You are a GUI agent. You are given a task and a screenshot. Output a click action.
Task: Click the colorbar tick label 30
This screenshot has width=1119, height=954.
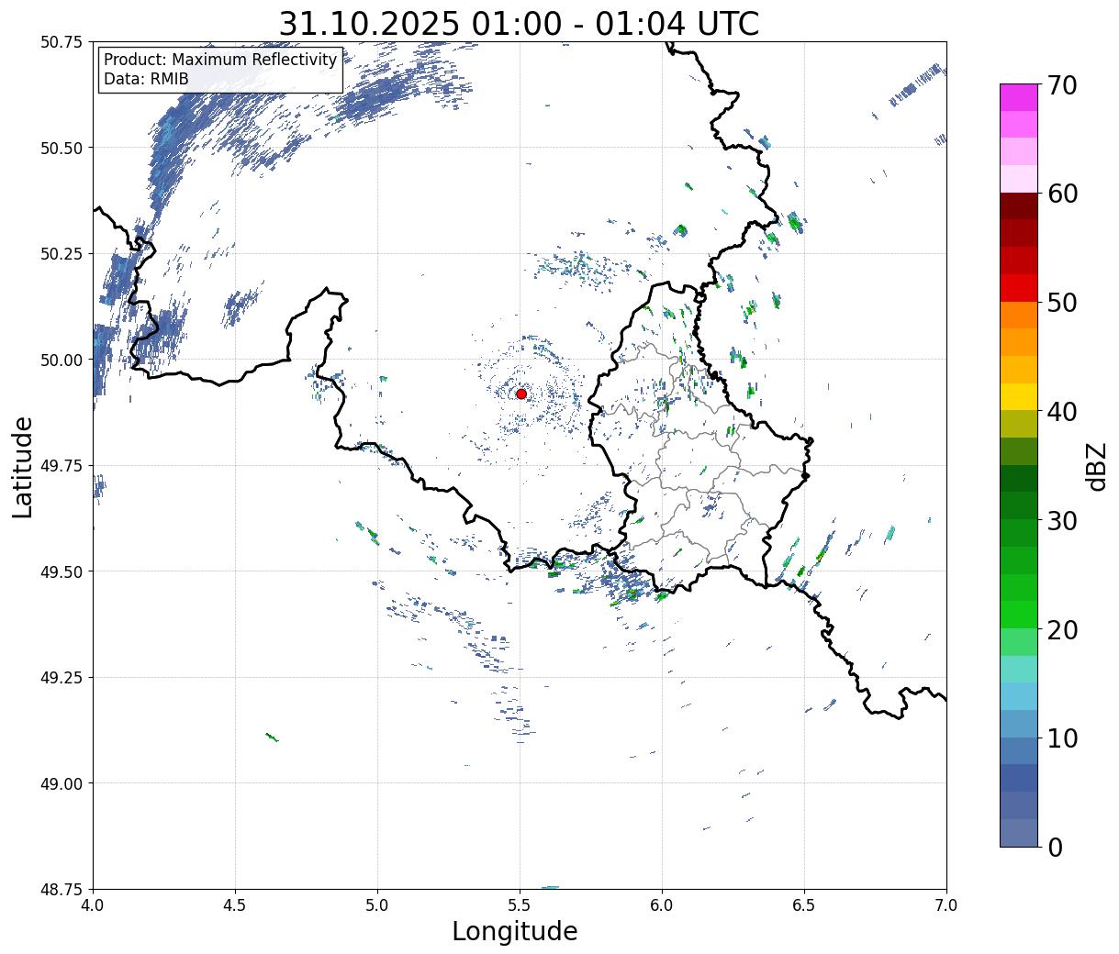point(1062,521)
